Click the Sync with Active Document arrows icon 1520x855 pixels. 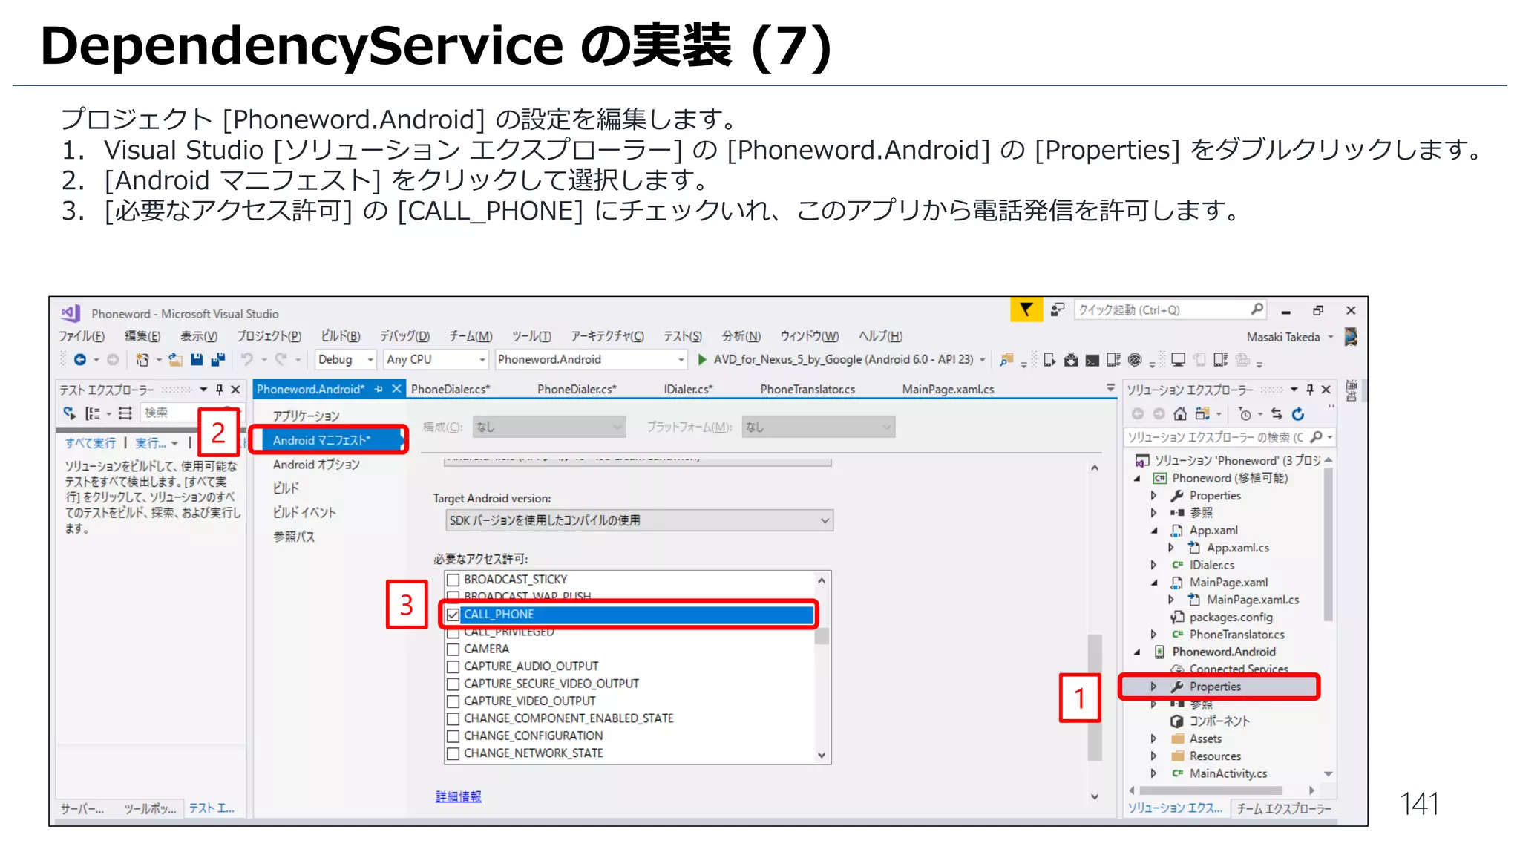(1277, 414)
